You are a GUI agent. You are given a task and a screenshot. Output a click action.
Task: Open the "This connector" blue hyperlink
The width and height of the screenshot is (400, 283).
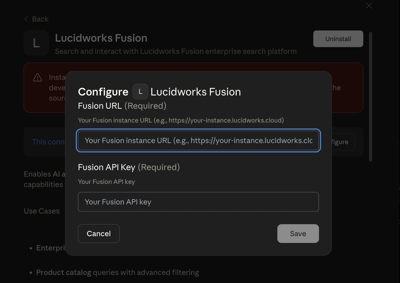48,142
